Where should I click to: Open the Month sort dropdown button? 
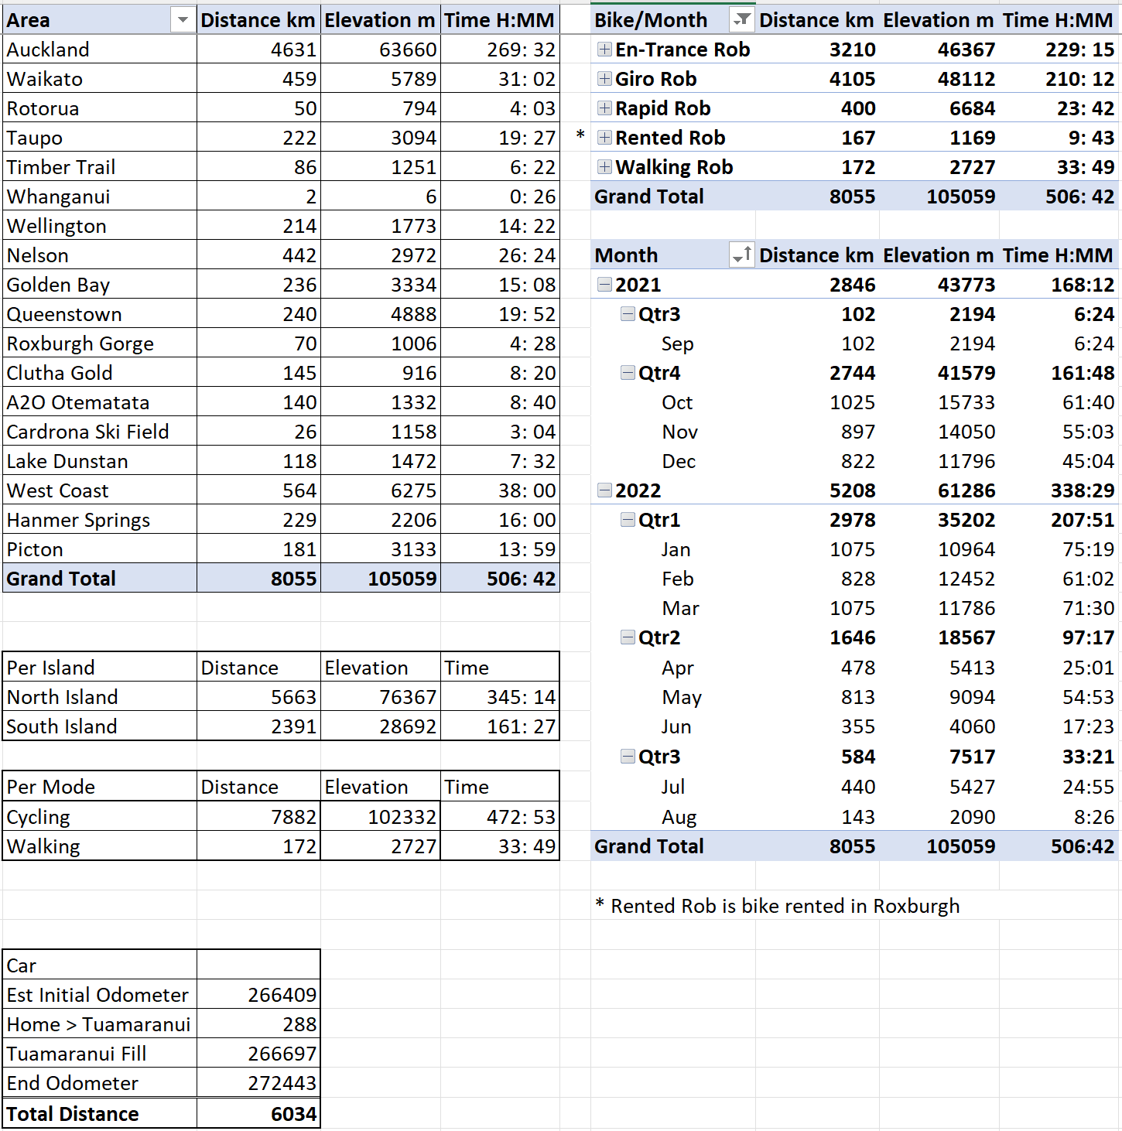coord(741,255)
